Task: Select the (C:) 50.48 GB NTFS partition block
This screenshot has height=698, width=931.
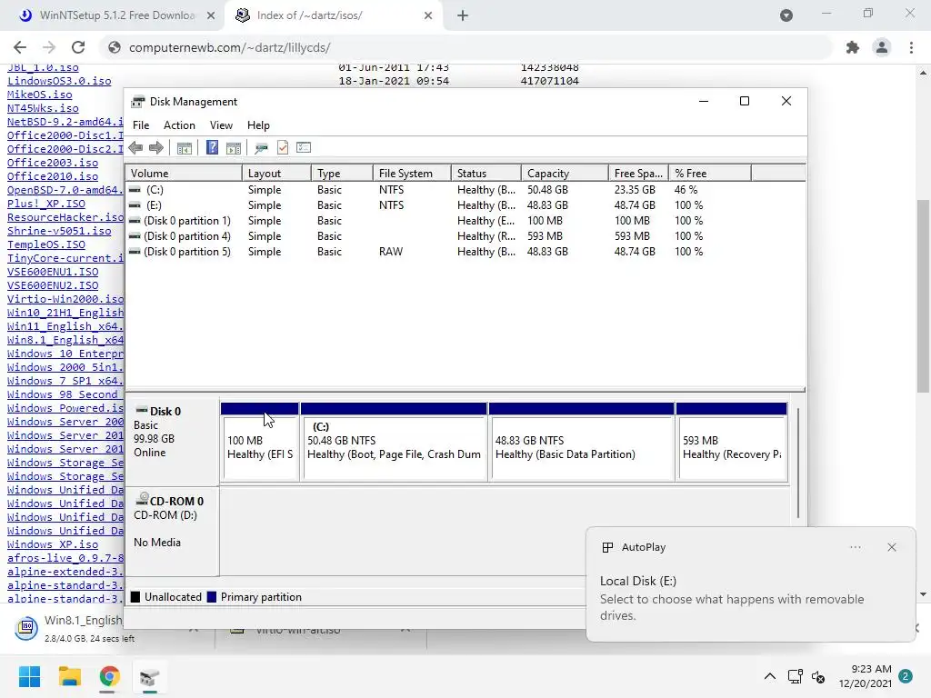Action: (394, 442)
